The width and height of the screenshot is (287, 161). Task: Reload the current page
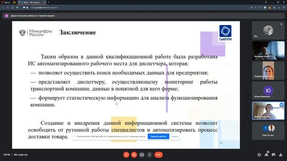tap(13, 8)
